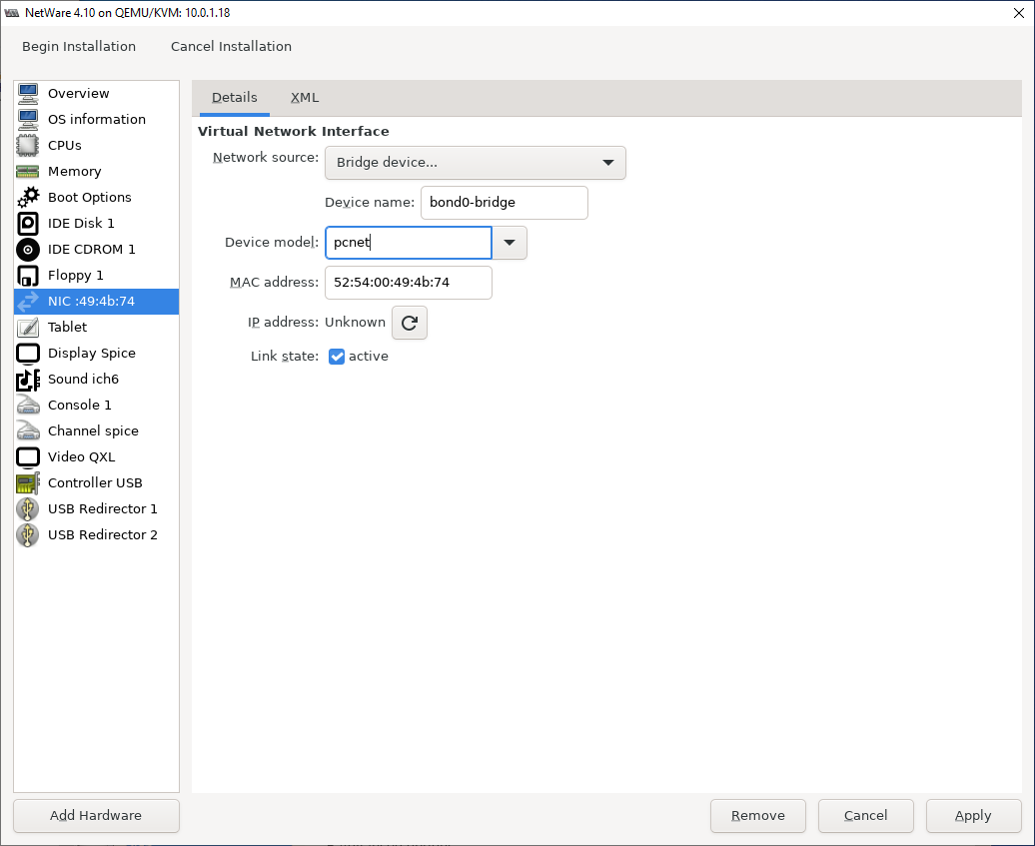Open the Memory module icon

(28, 171)
